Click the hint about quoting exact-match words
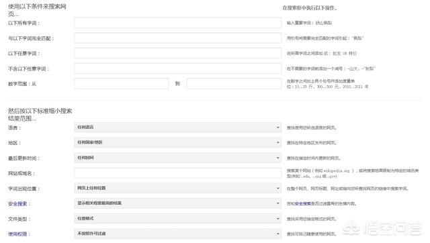Screen dimensions: 430x243 click(x=325, y=38)
